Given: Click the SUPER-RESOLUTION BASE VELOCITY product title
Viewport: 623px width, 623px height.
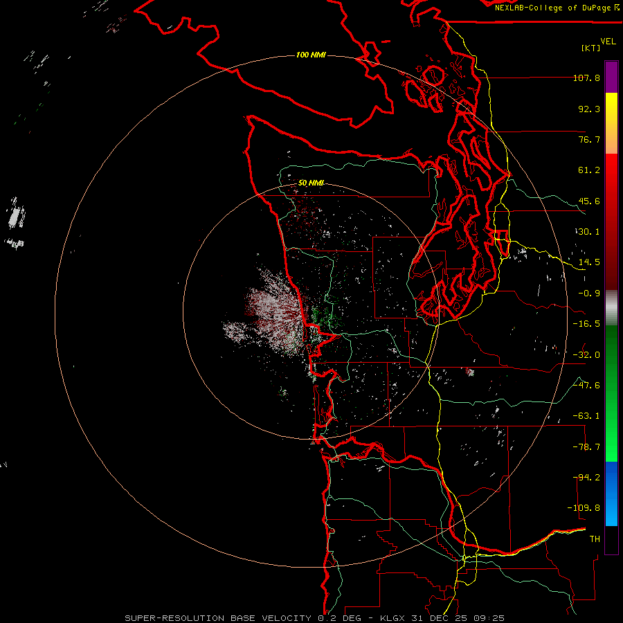Looking at the screenshot, I should (218, 618).
